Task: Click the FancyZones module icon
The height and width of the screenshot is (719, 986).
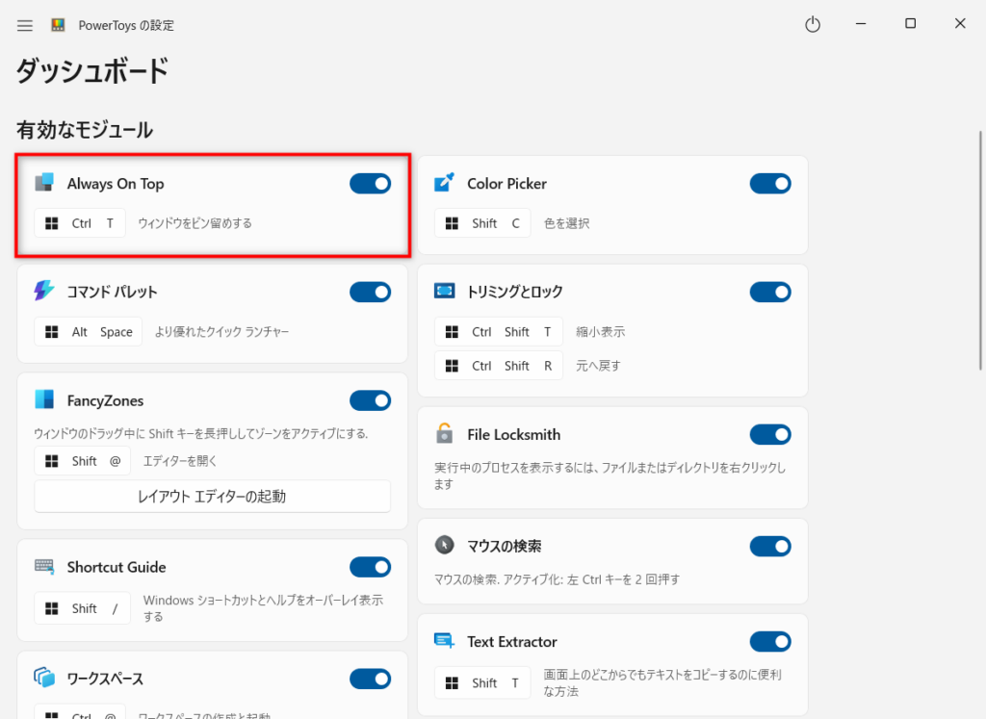Action: [x=44, y=399]
